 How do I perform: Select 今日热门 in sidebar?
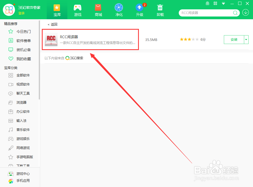point(24,32)
